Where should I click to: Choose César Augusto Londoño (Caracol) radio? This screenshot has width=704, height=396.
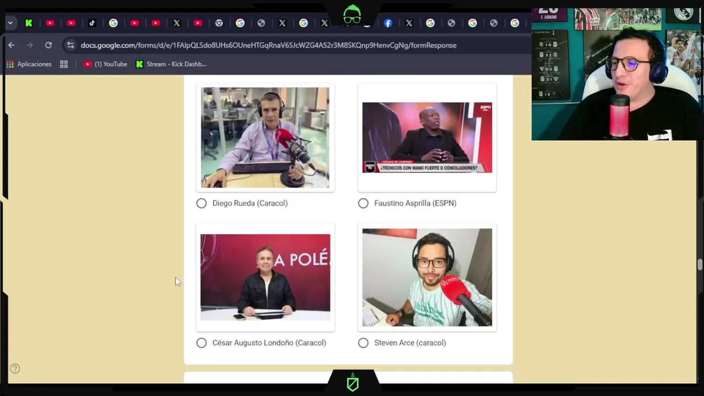point(201,343)
